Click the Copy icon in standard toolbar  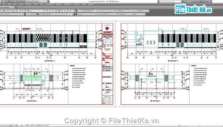pyautogui.click(x=23, y=11)
